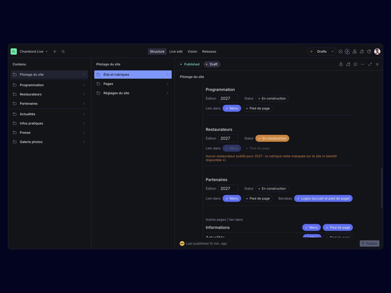Click the warning triangle icon in the top bar
Viewport: 391px width, 293px height.
tap(362, 51)
